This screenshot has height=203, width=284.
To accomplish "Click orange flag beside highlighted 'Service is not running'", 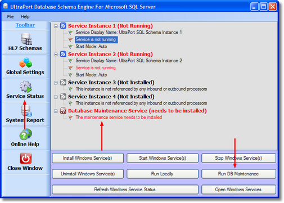I will 70,39.
